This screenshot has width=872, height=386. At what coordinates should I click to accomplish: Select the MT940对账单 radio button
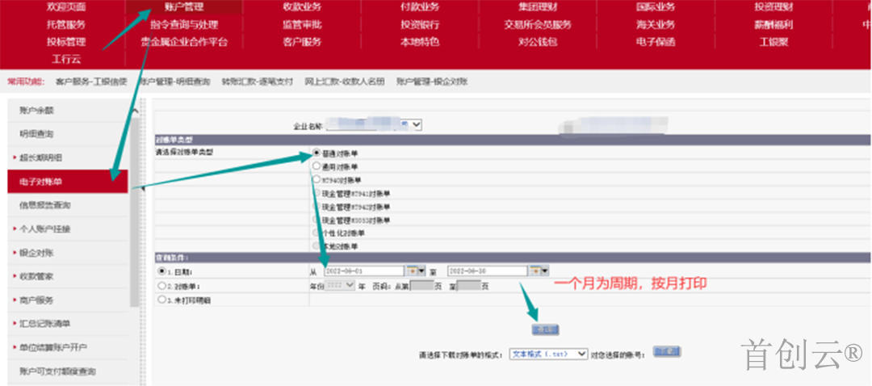pyautogui.click(x=317, y=179)
